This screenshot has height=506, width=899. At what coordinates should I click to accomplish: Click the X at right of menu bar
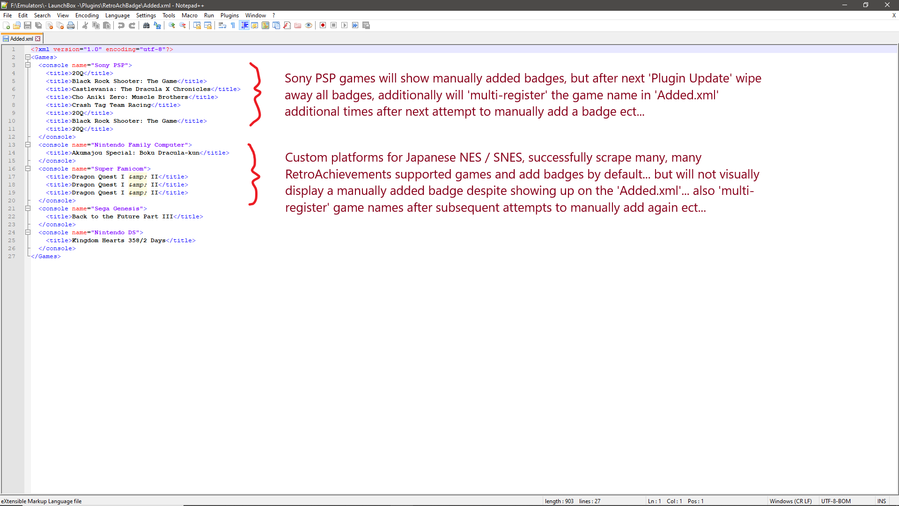click(x=894, y=15)
